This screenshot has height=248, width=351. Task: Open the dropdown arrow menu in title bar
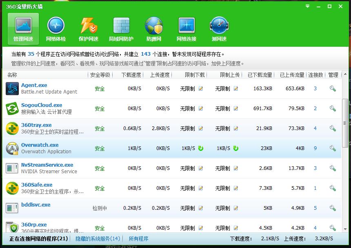click(307, 6)
